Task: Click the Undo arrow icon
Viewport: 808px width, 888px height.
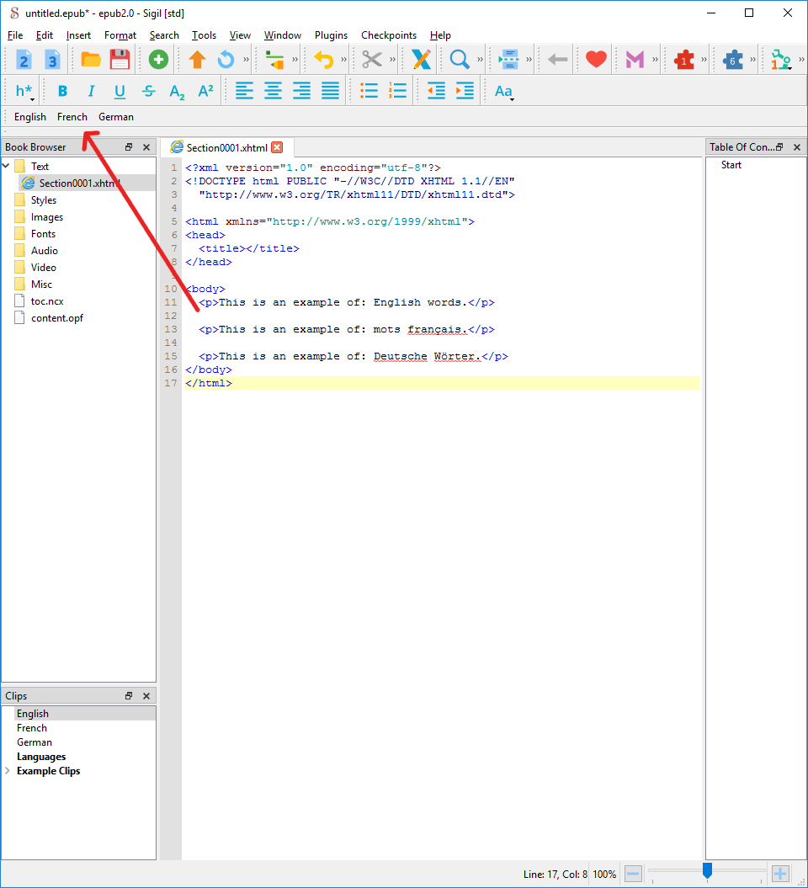Action: (323, 60)
